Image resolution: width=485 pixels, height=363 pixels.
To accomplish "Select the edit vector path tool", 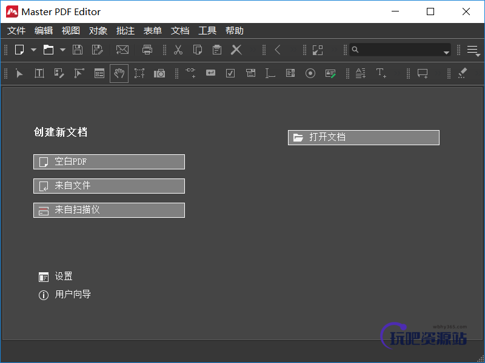I will 79,73.
